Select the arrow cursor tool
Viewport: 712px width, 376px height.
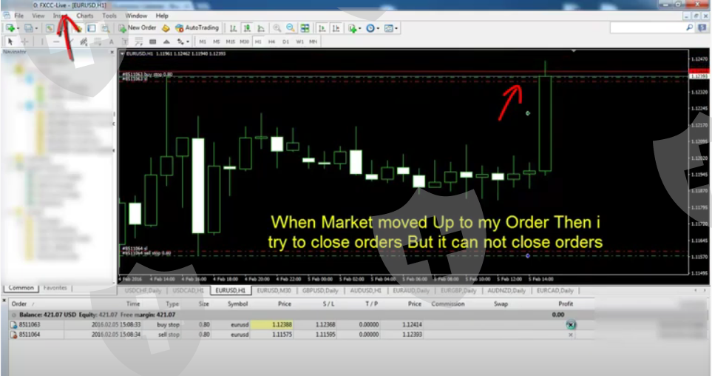pos(10,41)
